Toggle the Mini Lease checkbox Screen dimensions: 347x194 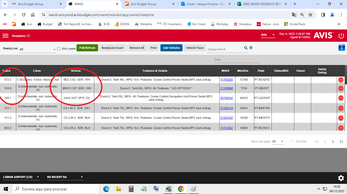click(x=59, y=49)
